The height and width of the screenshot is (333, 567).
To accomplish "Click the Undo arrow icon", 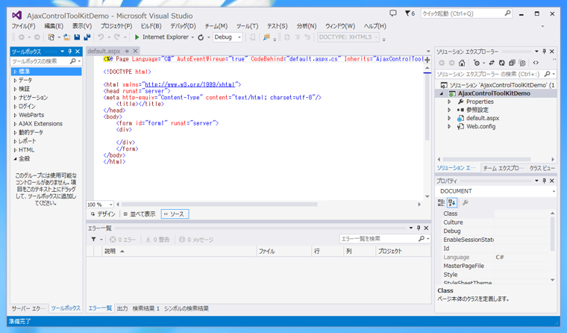I will click(x=101, y=37).
